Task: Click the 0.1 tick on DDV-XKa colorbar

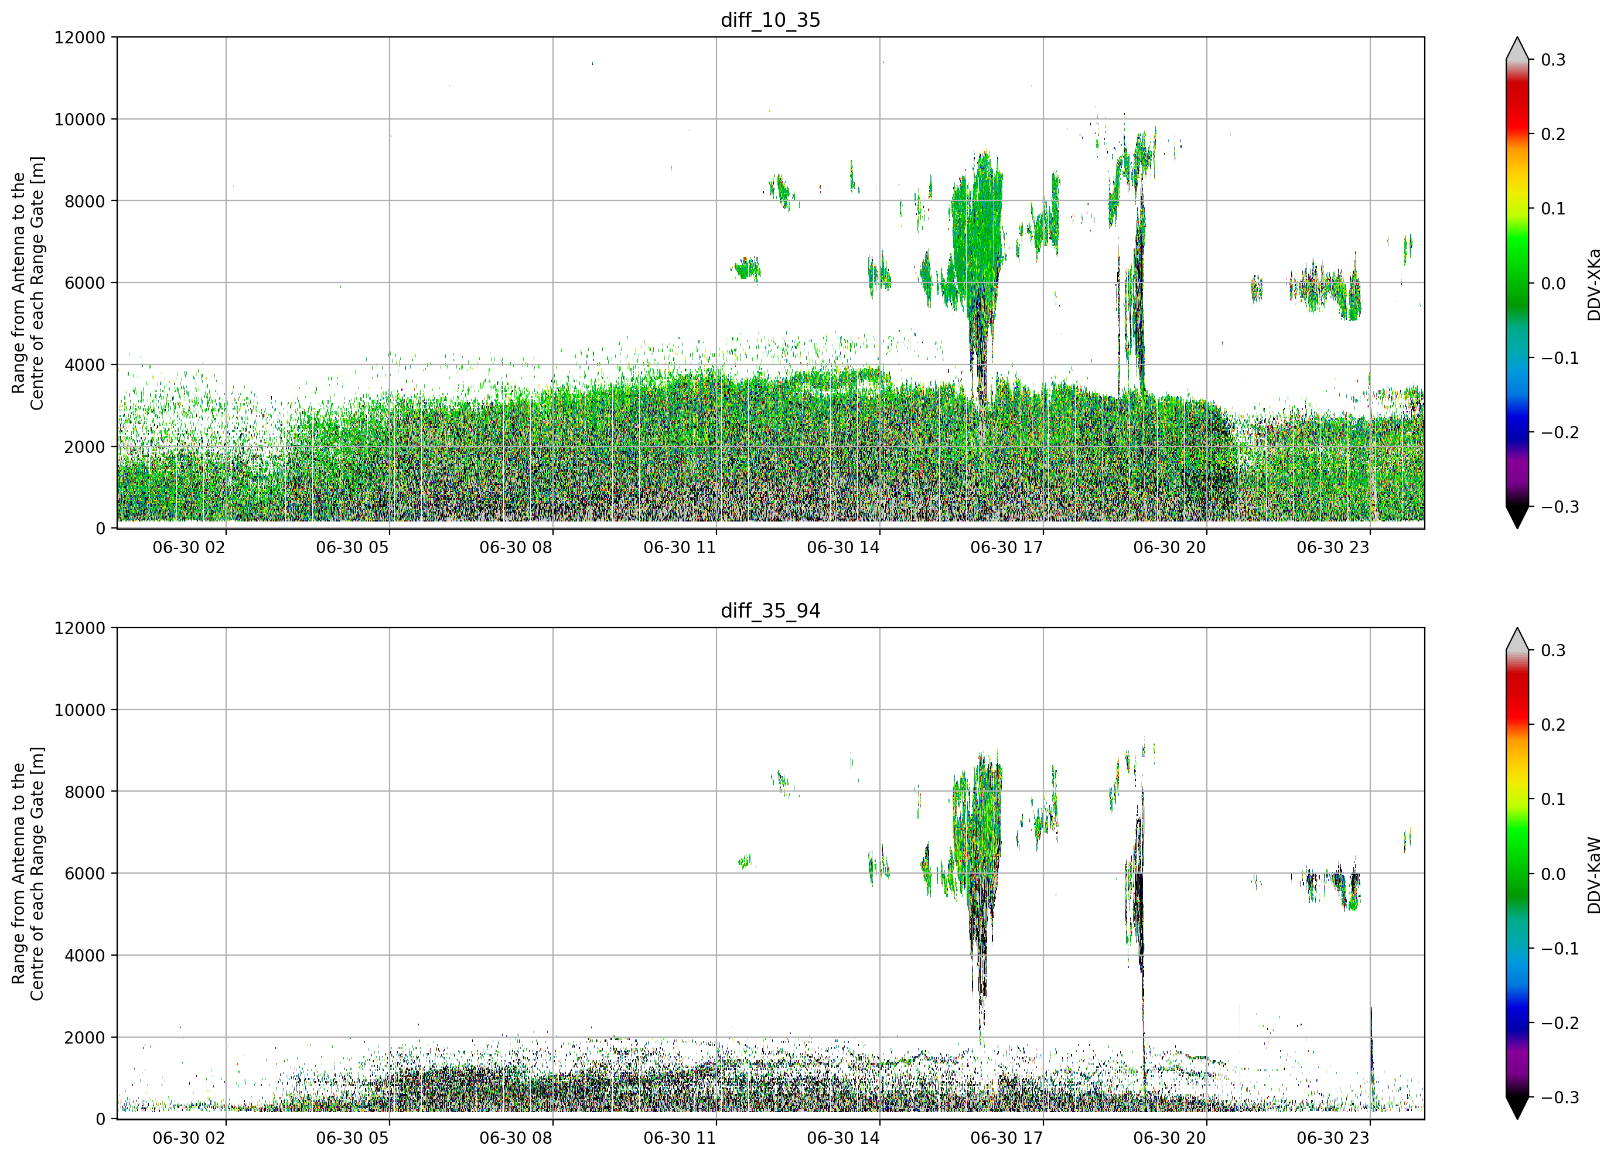Action: 1554,209
